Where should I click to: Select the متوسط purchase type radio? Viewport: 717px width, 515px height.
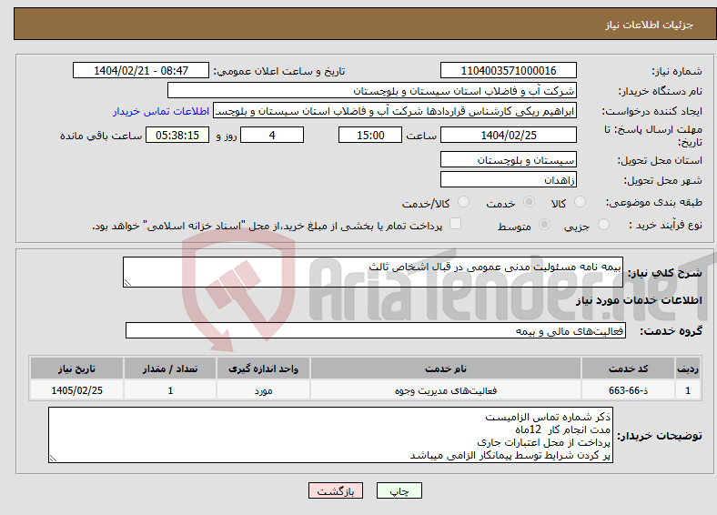544,224
